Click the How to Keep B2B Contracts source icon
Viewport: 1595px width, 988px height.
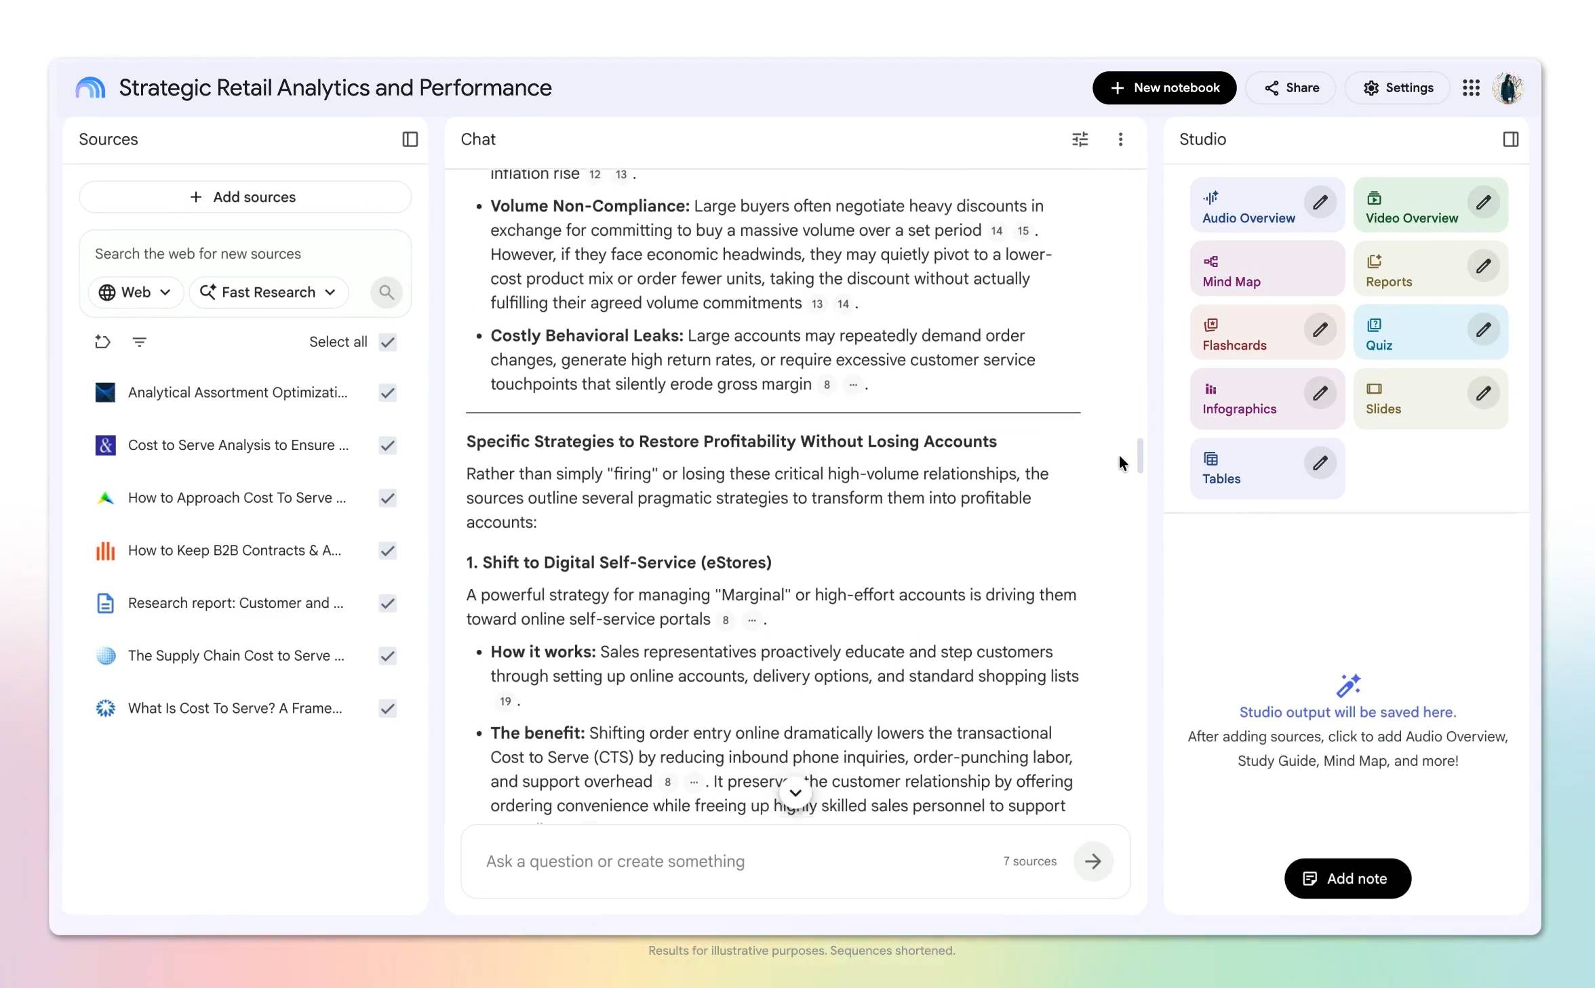click(105, 550)
